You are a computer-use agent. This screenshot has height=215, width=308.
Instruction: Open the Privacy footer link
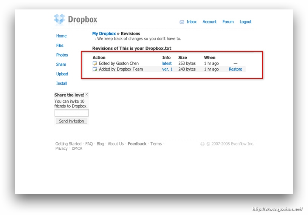(x=61, y=149)
